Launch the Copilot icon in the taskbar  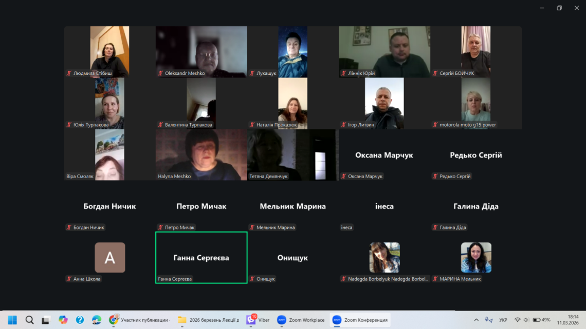tap(63, 320)
